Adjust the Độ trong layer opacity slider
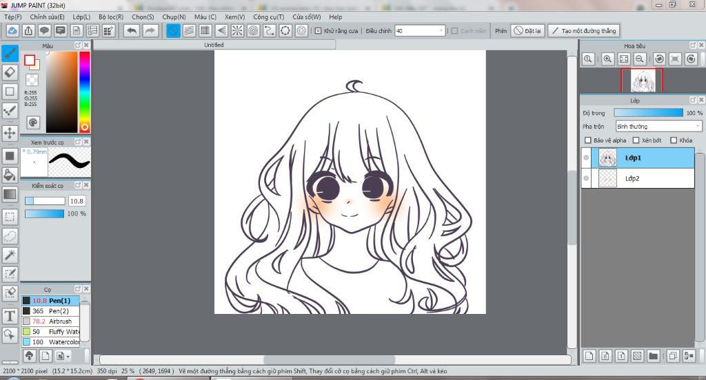Viewport: 706px width, 380px height. click(648, 113)
